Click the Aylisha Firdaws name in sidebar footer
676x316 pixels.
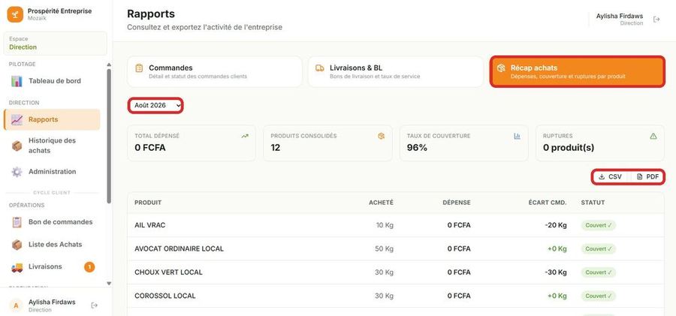click(52, 302)
